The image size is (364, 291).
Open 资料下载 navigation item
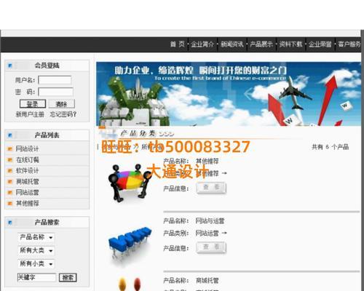(290, 44)
